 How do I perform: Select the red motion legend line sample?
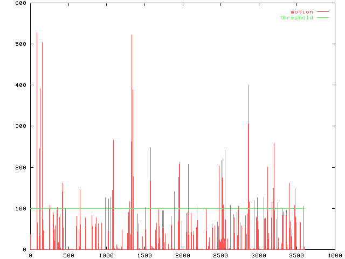click(x=322, y=11)
